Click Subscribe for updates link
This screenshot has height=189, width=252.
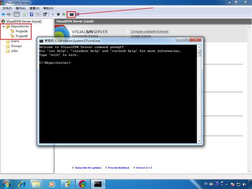point(88,168)
